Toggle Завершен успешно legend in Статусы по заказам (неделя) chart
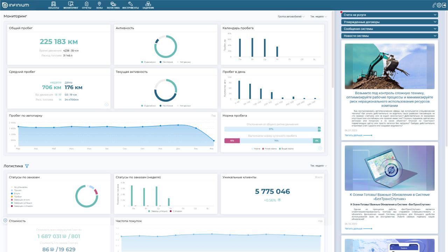This screenshot has height=252, width=448. coord(158,211)
